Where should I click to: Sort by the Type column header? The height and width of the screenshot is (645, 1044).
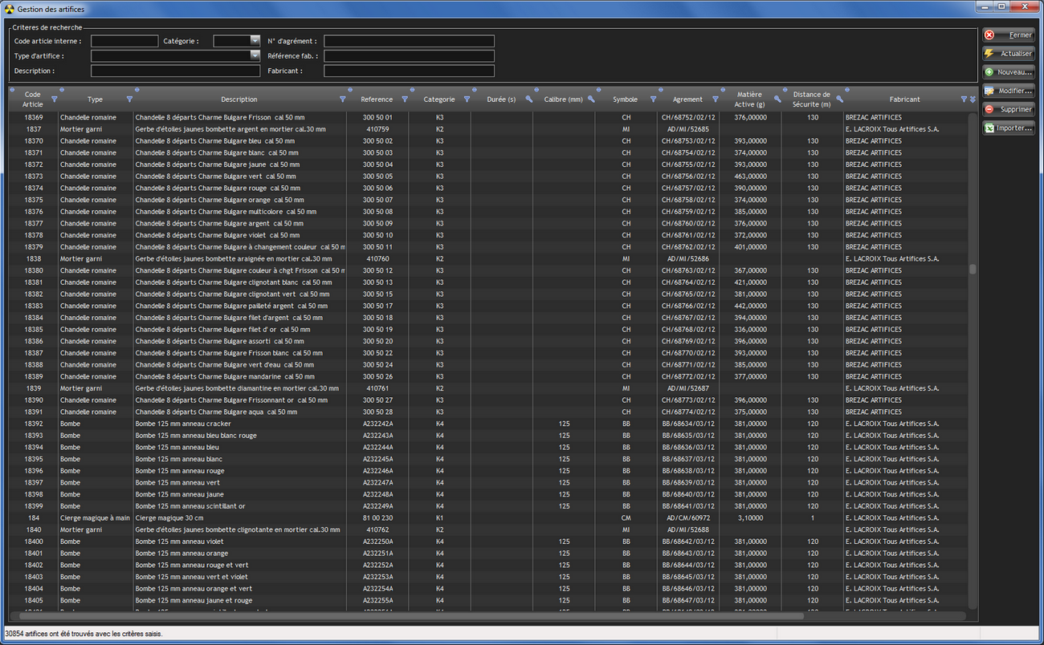[x=95, y=99]
